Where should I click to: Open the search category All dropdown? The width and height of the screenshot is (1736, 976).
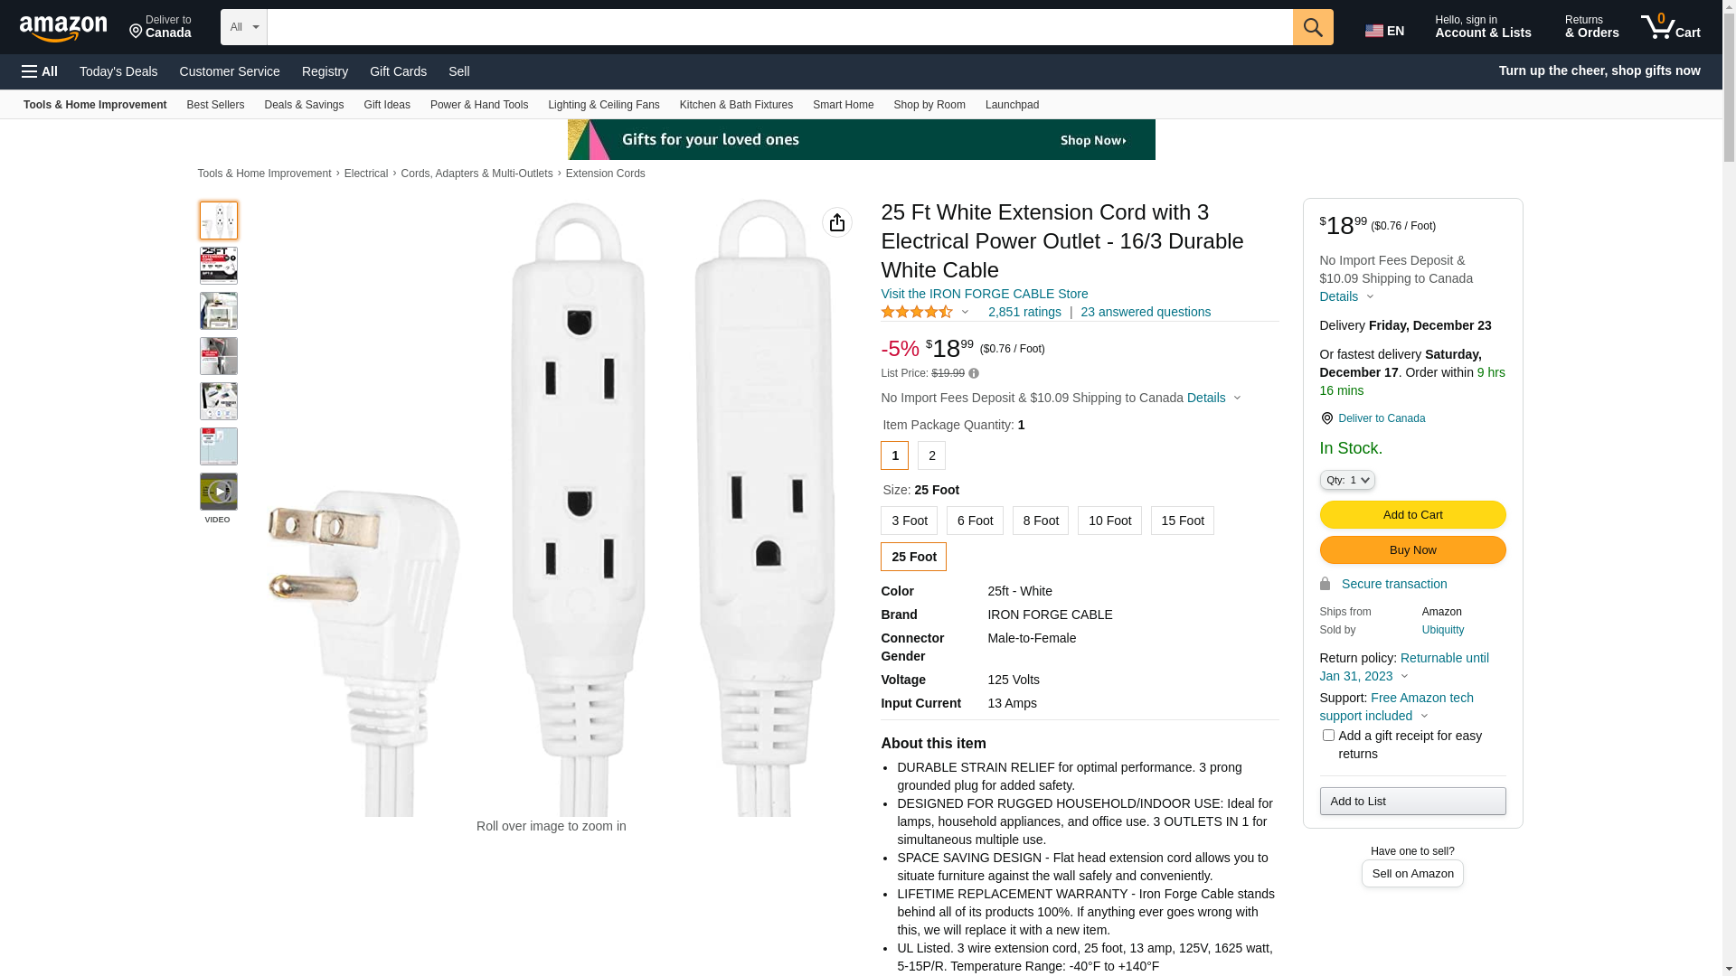243,27
